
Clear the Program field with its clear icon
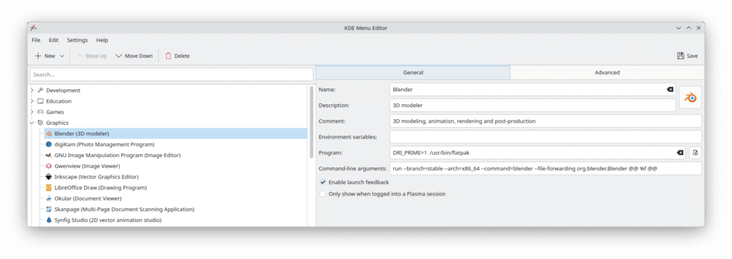tap(681, 153)
